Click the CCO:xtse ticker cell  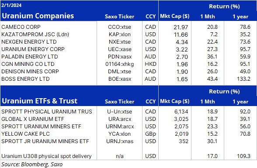coord(119,27)
